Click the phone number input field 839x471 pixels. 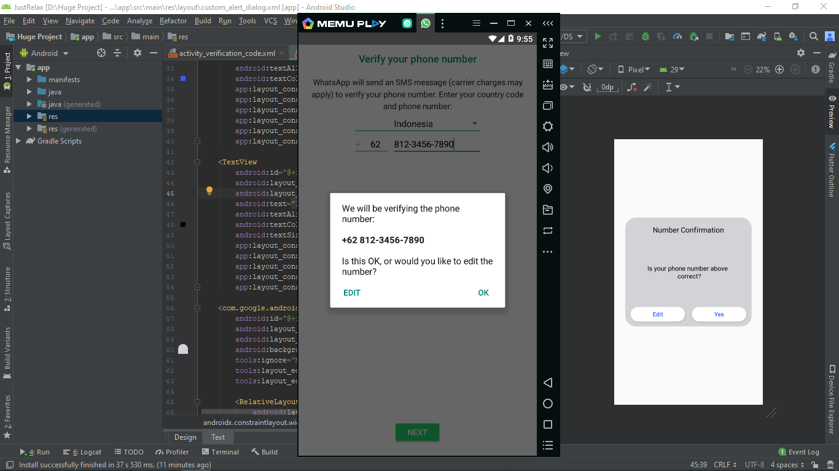click(436, 144)
